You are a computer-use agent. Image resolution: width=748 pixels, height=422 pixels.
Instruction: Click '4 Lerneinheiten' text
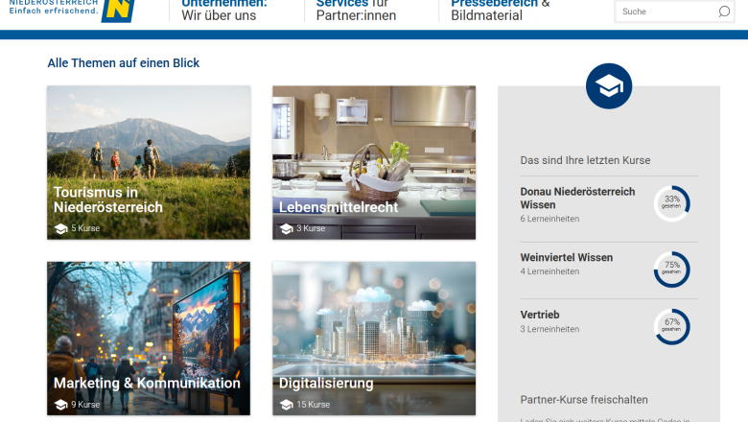pyautogui.click(x=549, y=271)
